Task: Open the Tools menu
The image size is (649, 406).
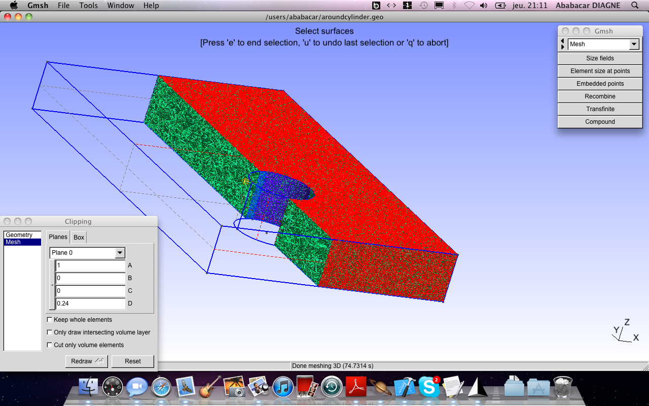Action: pos(89,5)
